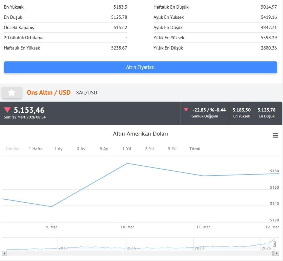Click the 2015 area in navigator timeline
Viewport: 283px width, 261px height.
[131, 248]
